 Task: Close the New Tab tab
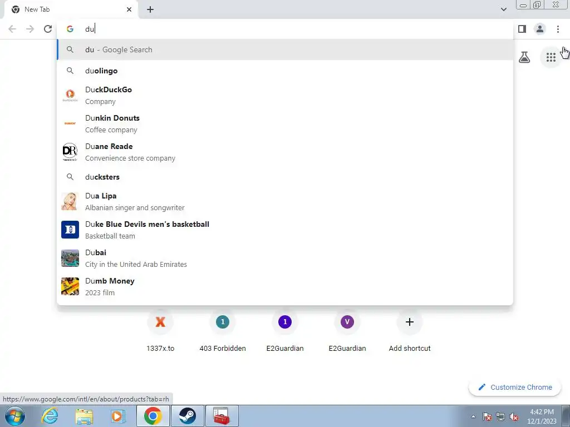tap(129, 9)
